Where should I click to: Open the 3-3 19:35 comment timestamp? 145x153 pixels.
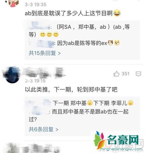(36, 5)
